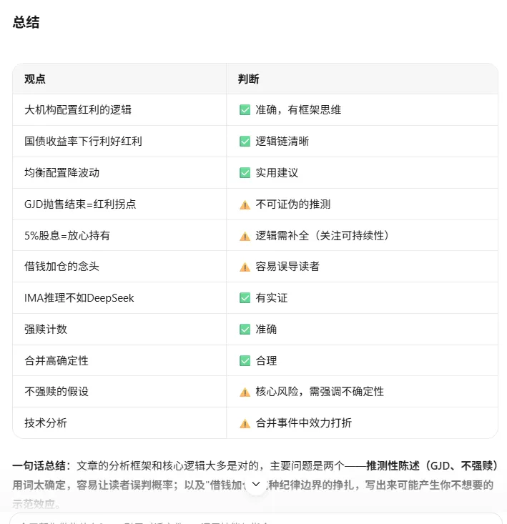Click the GJD抛售结束=红利拐点 cell

click(x=119, y=204)
